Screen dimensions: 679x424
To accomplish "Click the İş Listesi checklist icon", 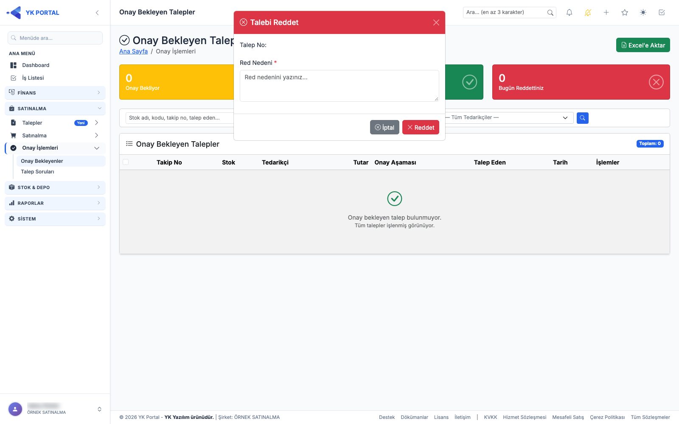I will 14,78.
